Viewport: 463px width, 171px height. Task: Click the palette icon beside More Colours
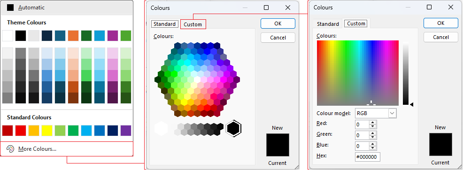coord(10,149)
